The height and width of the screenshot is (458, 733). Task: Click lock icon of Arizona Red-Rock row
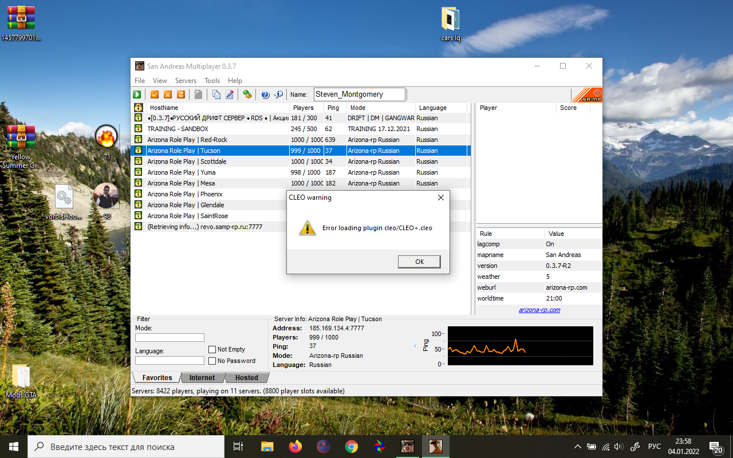[x=138, y=140]
